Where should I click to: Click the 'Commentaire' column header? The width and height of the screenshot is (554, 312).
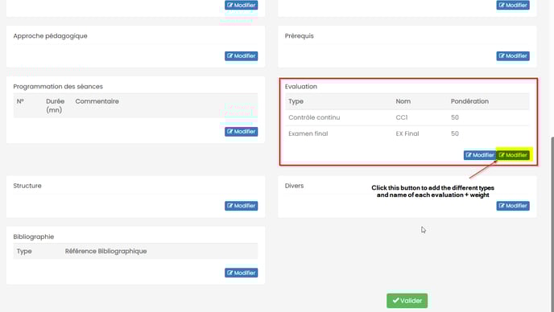[x=97, y=101]
